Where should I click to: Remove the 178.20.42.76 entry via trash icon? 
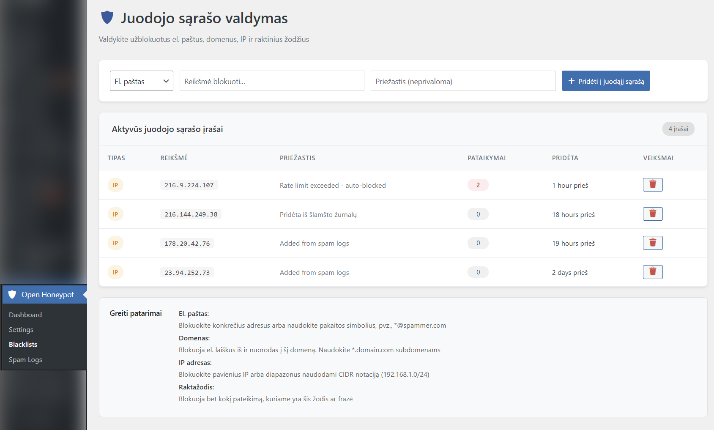(x=652, y=243)
